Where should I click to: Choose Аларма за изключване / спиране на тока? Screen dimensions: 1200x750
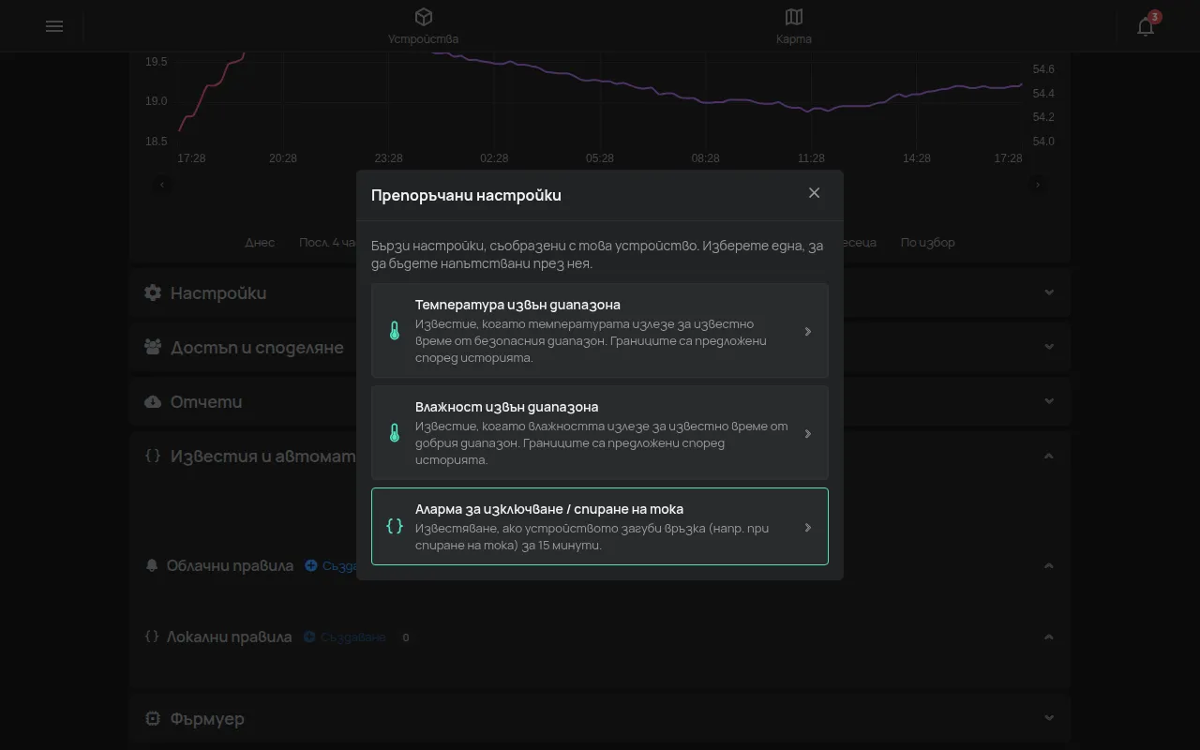600,527
